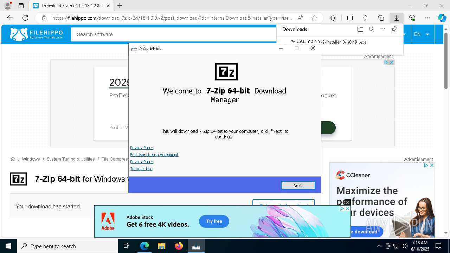Close the Download 7-Zip 64-bit tab
The image size is (450, 253).
point(108,6)
